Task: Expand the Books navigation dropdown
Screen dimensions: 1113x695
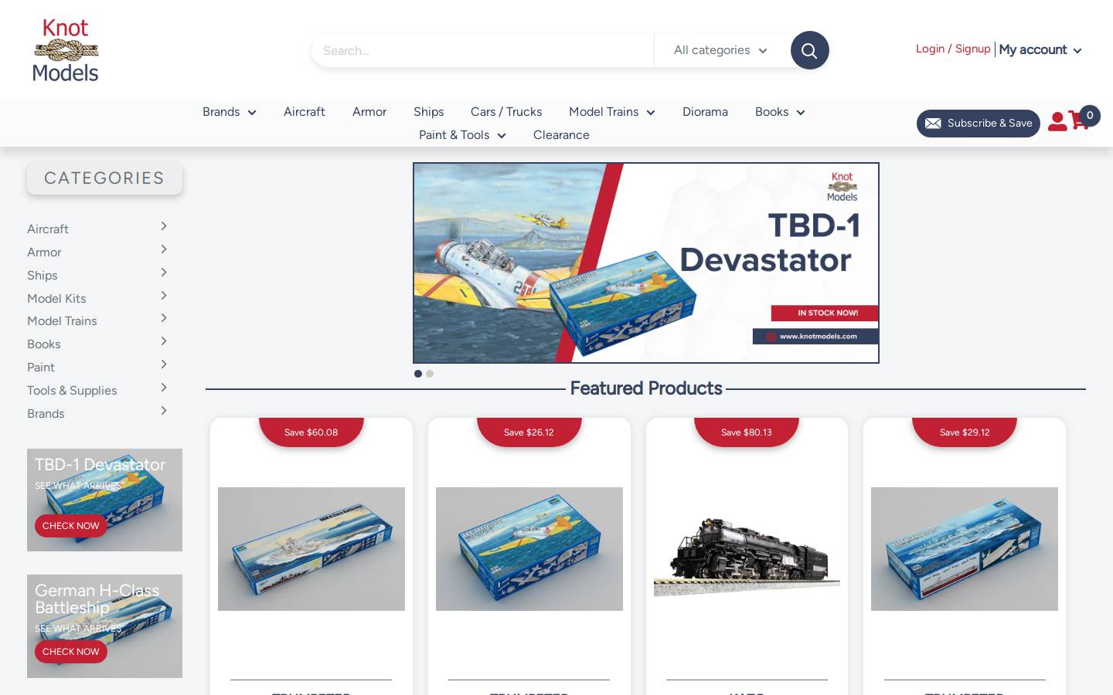Action: pyautogui.click(x=780, y=112)
